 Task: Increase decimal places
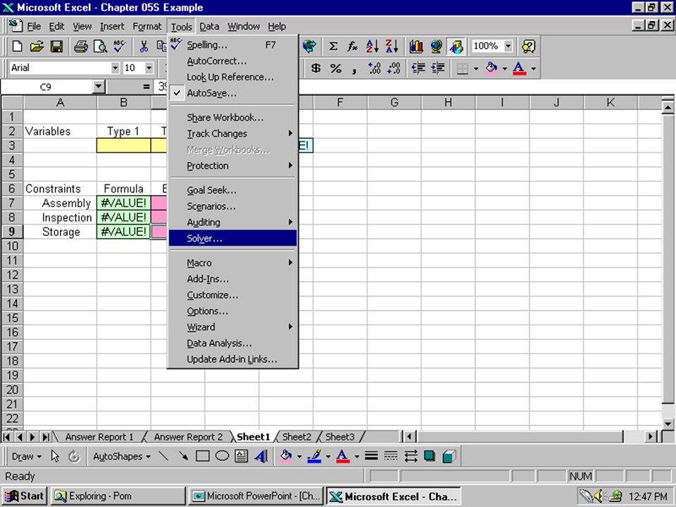pyautogui.click(x=374, y=68)
